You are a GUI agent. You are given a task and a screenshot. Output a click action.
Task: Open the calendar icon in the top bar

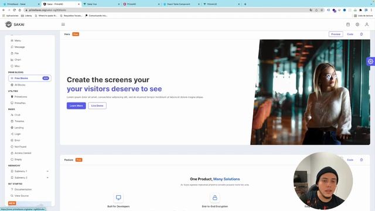(348, 25)
